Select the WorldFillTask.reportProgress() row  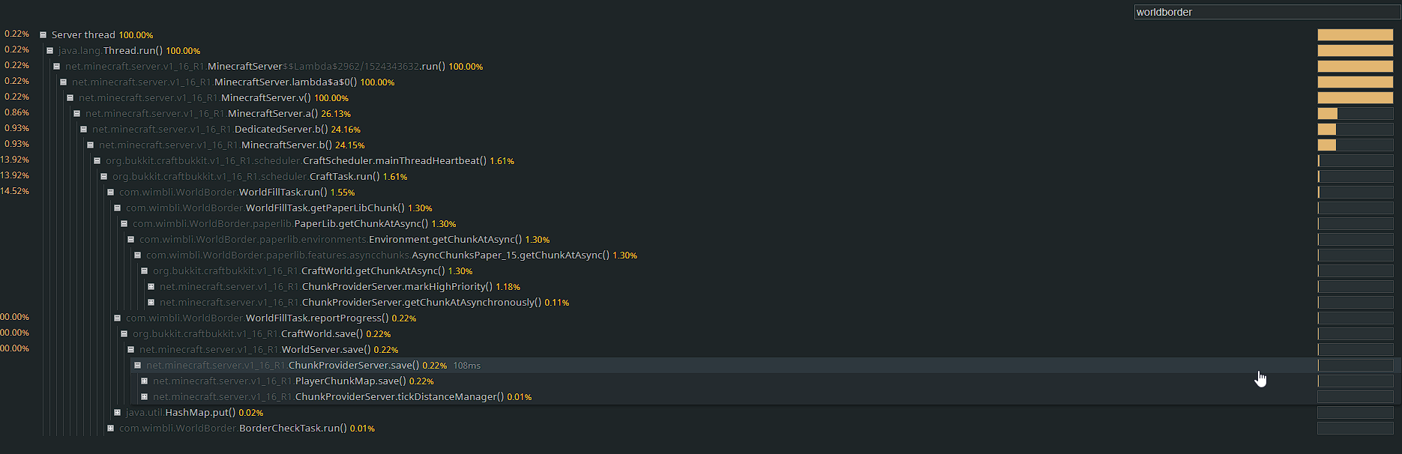pos(317,318)
